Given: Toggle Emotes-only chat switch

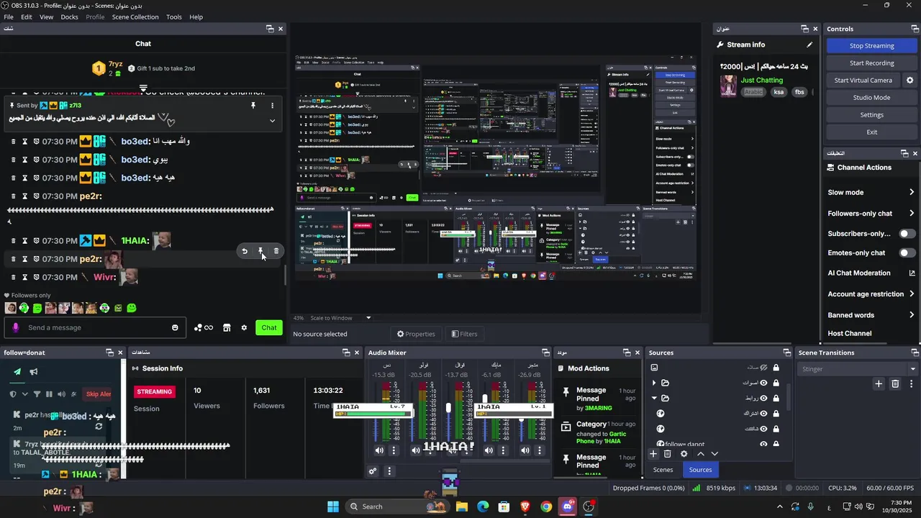Looking at the screenshot, I should pyautogui.click(x=908, y=253).
